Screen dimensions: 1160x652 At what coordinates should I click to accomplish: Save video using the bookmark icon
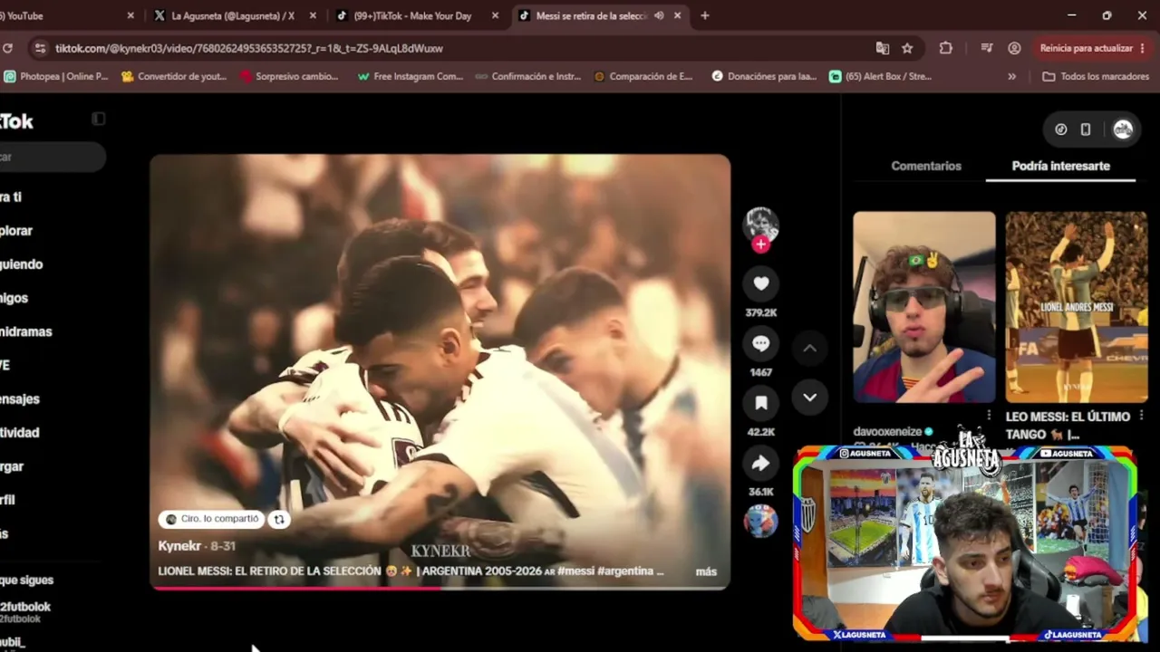click(x=760, y=403)
